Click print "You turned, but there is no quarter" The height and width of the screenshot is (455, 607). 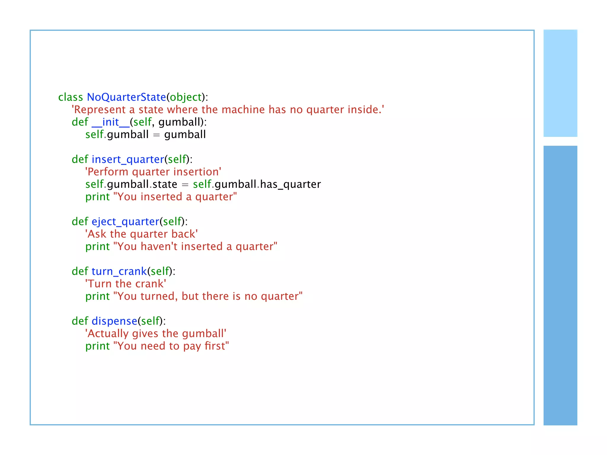click(x=194, y=296)
